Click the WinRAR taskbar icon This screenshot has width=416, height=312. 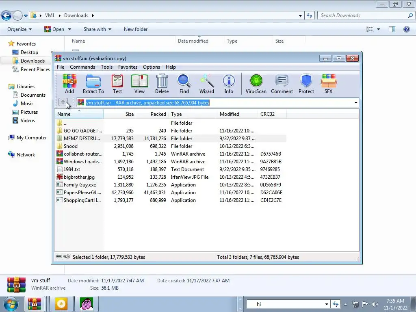pyautogui.click(x=35, y=304)
